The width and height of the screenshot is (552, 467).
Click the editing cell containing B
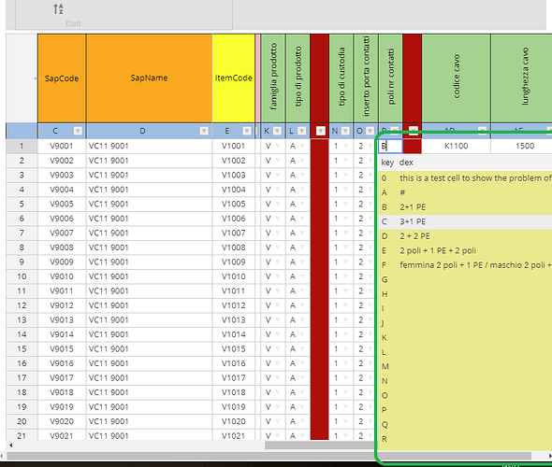[390, 147]
